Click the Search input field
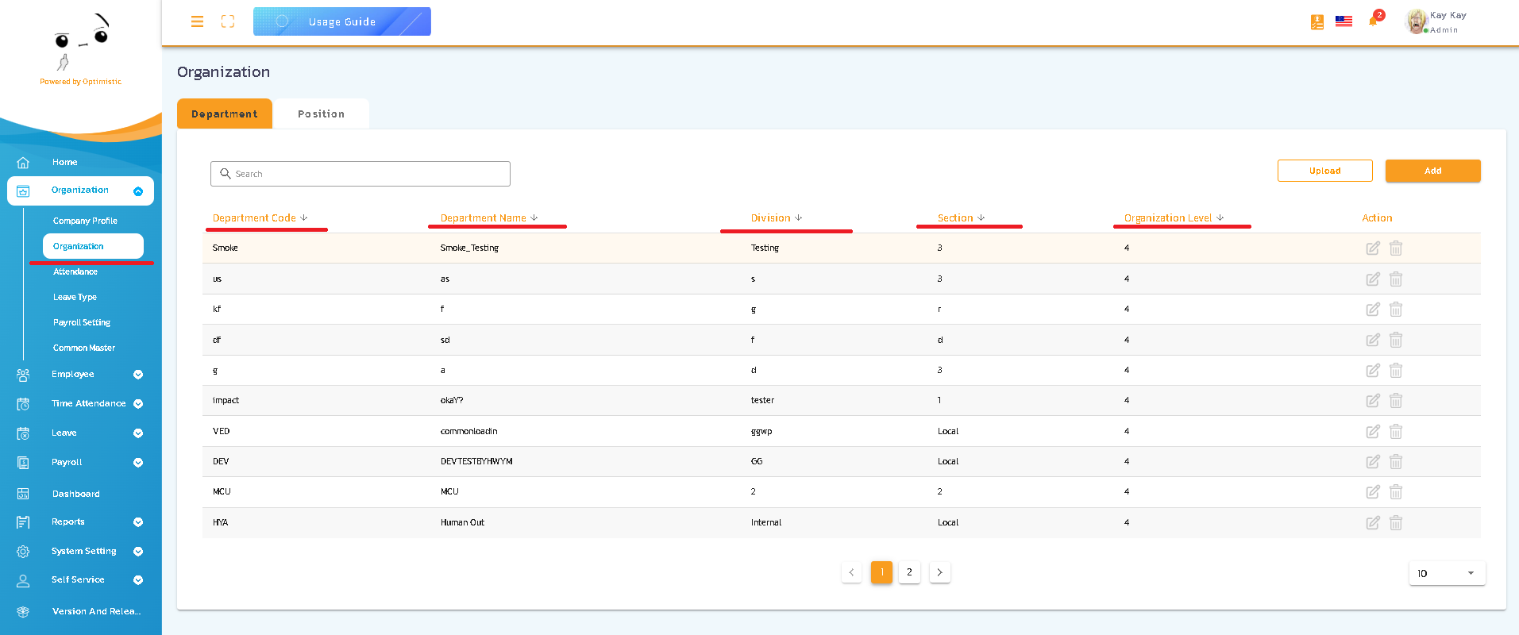1519x635 pixels. coord(360,174)
